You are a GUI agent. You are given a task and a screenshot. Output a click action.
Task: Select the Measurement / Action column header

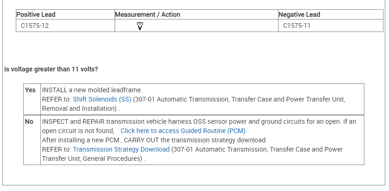tap(148, 14)
